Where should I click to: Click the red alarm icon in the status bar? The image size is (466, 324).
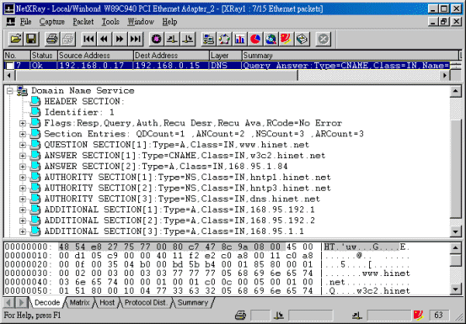tap(418, 315)
